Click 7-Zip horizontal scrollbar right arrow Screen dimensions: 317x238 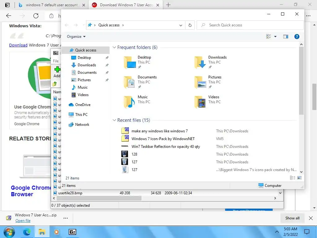coord(275,198)
